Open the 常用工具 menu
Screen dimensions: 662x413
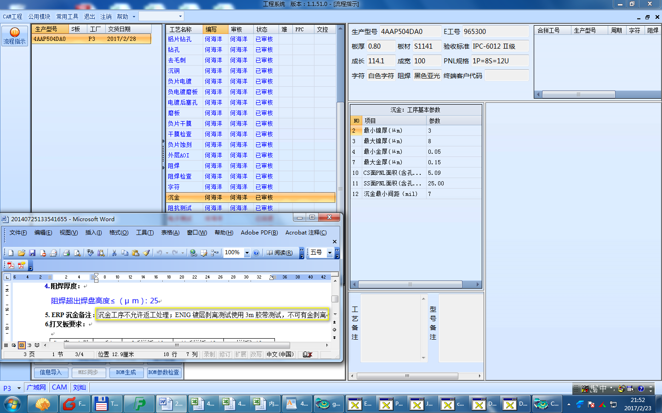pyautogui.click(x=67, y=17)
